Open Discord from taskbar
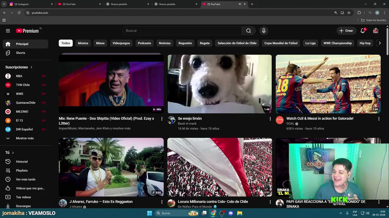 (231, 213)
